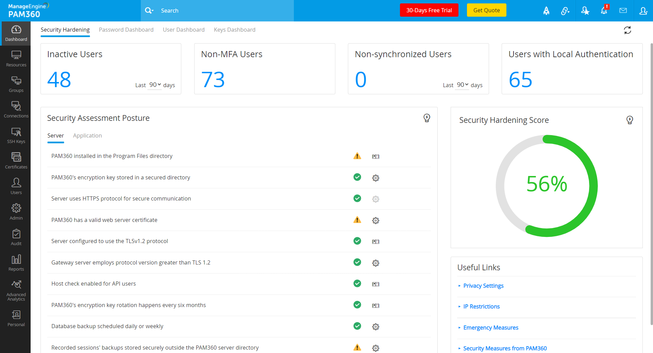This screenshot has height=353, width=653.
Task: Open the Certificates sidebar section
Action: pos(16,161)
